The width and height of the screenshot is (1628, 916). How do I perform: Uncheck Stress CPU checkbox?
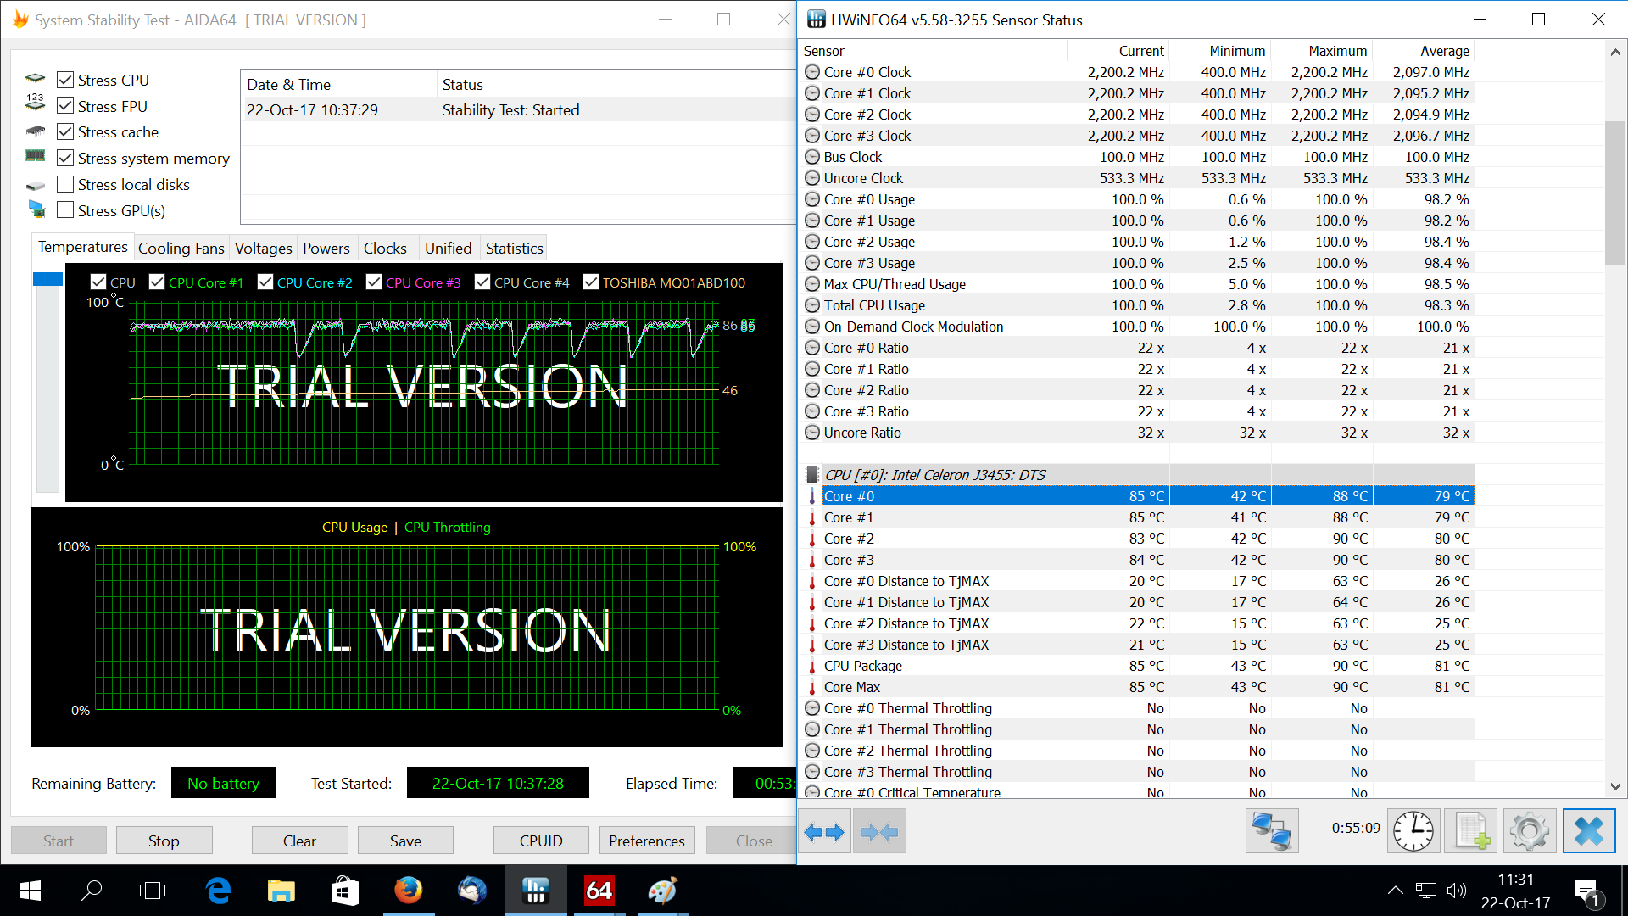65,80
